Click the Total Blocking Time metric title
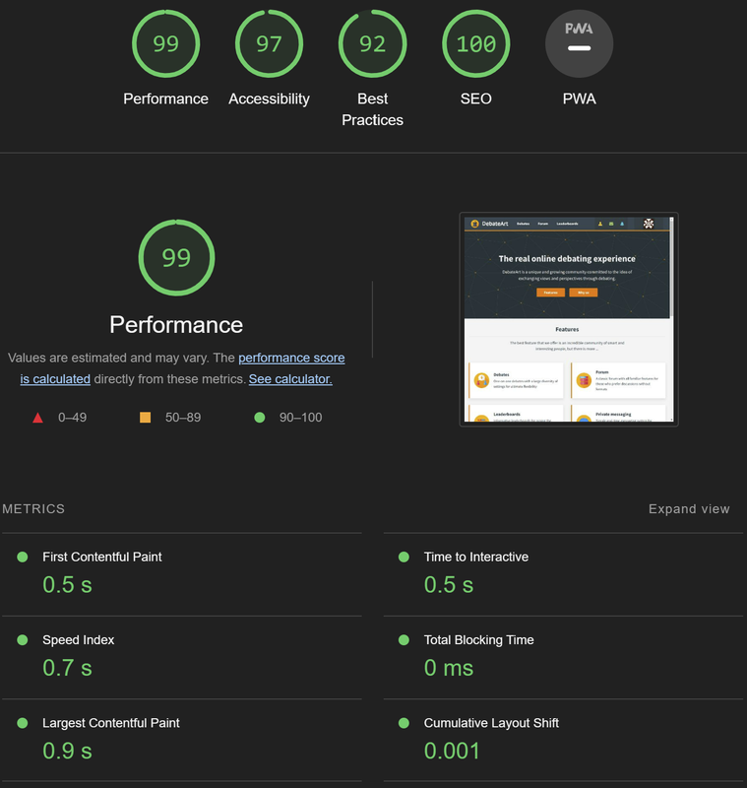The height and width of the screenshot is (788, 747). [x=479, y=639]
